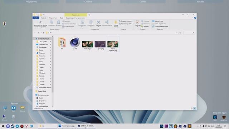Switch to the Share (Поделиться) ribbon tab

point(53,18)
